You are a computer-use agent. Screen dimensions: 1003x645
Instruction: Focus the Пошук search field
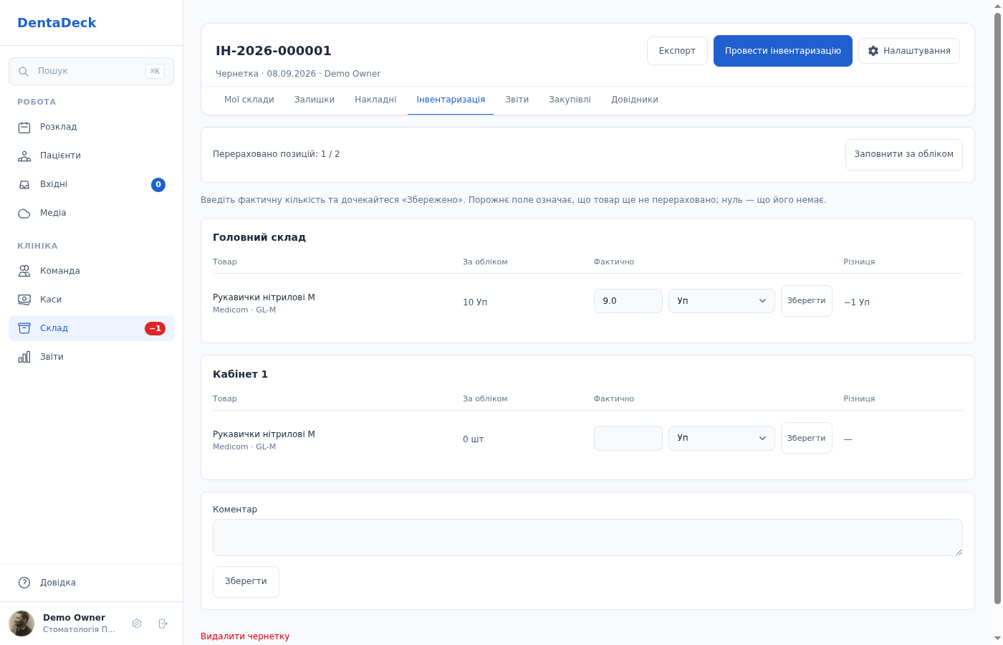click(x=91, y=72)
